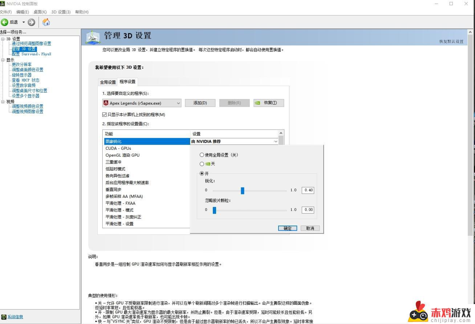
Task: Select 旋转显示器 tree item
Action: [21, 75]
